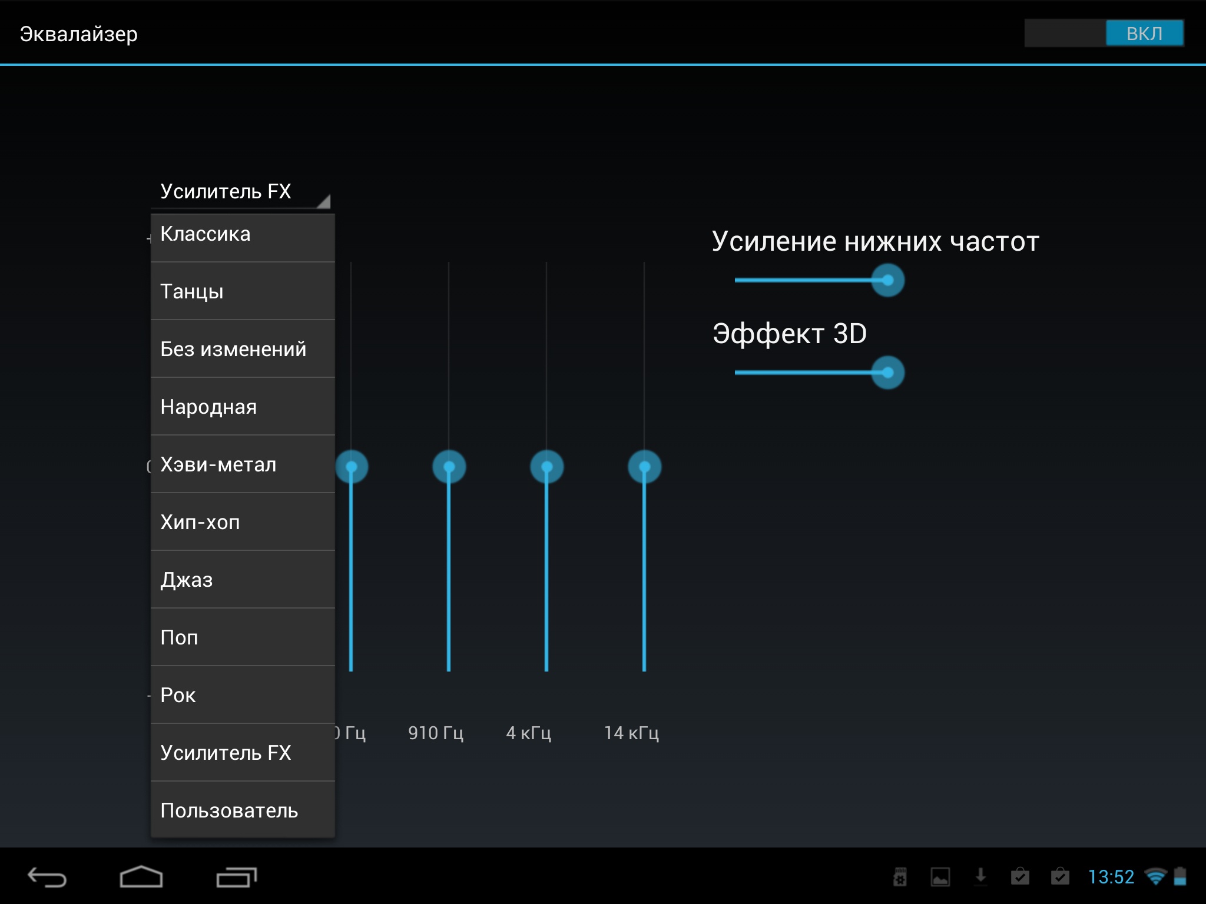Choose Пользователь custom preset

(x=243, y=810)
